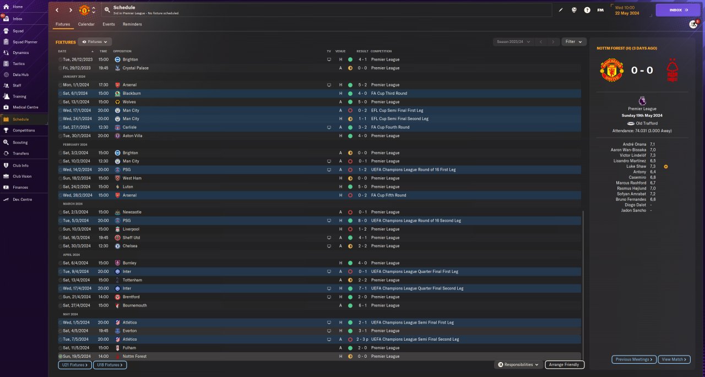Sort fixtures by the Date column header

[62, 51]
